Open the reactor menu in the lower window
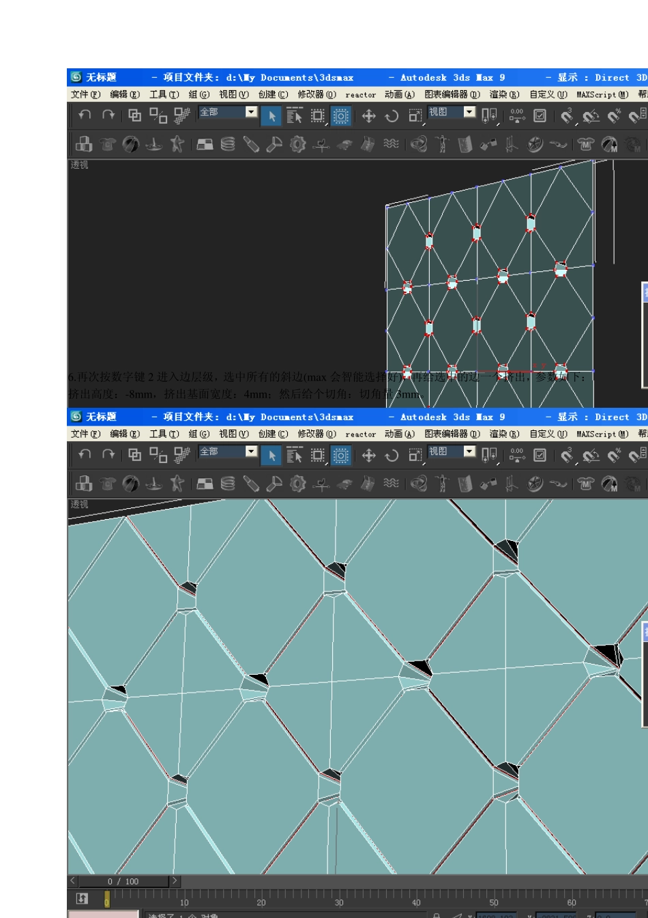 pos(360,434)
